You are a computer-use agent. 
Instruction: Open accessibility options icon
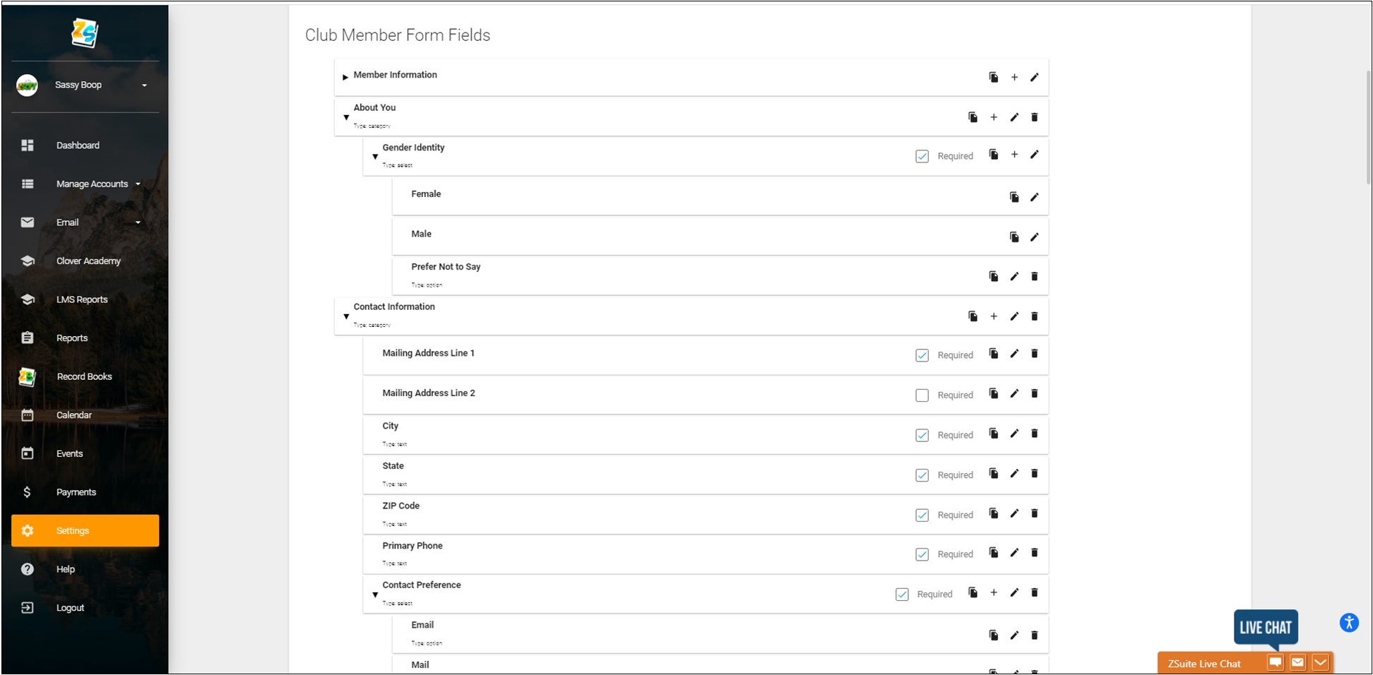[1349, 623]
